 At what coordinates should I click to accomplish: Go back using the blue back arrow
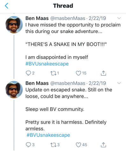7,6
